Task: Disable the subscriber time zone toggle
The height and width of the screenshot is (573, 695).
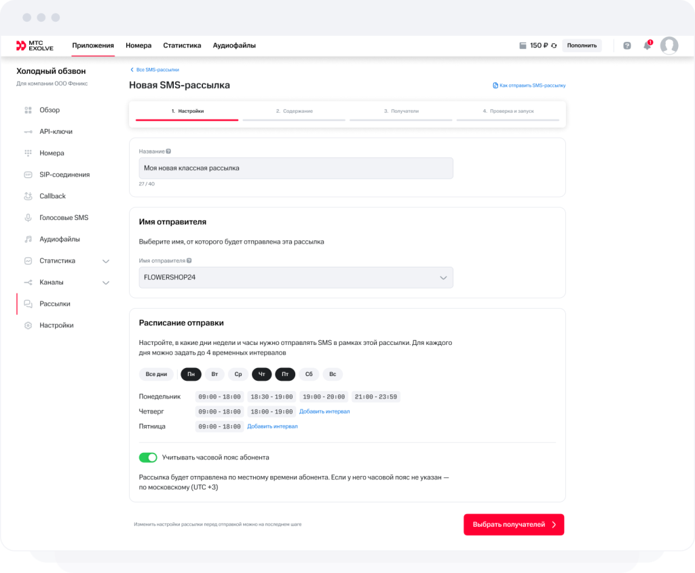Action: click(148, 458)
